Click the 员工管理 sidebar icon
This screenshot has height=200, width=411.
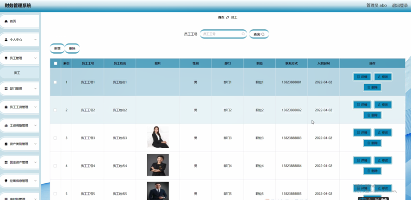[6, 58]
